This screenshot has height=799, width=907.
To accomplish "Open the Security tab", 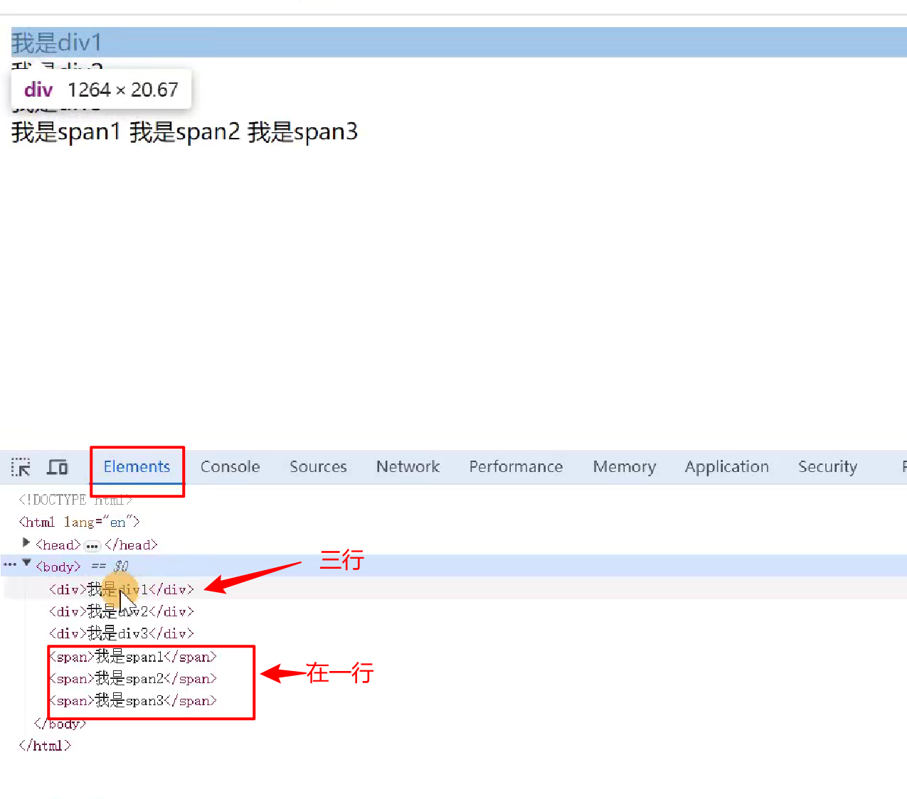I will pyautogui.click(x=827, y=467).
